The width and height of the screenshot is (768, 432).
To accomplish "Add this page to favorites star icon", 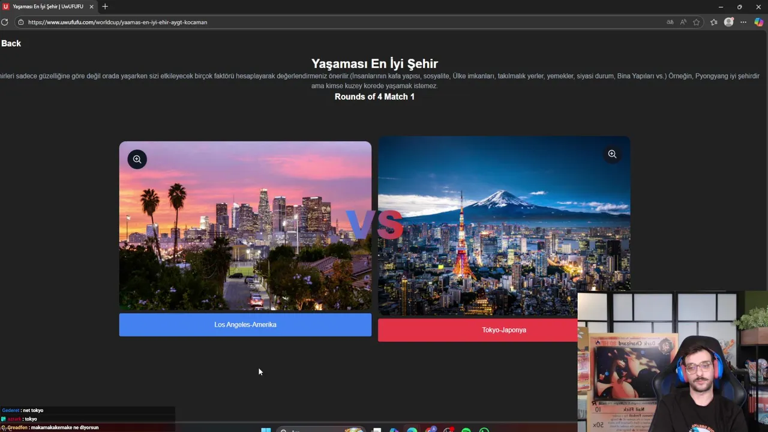I will [x=696, y=22].
